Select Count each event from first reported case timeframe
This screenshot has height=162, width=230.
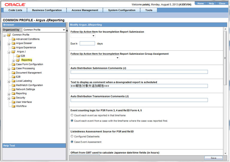[x=72, y=121]
